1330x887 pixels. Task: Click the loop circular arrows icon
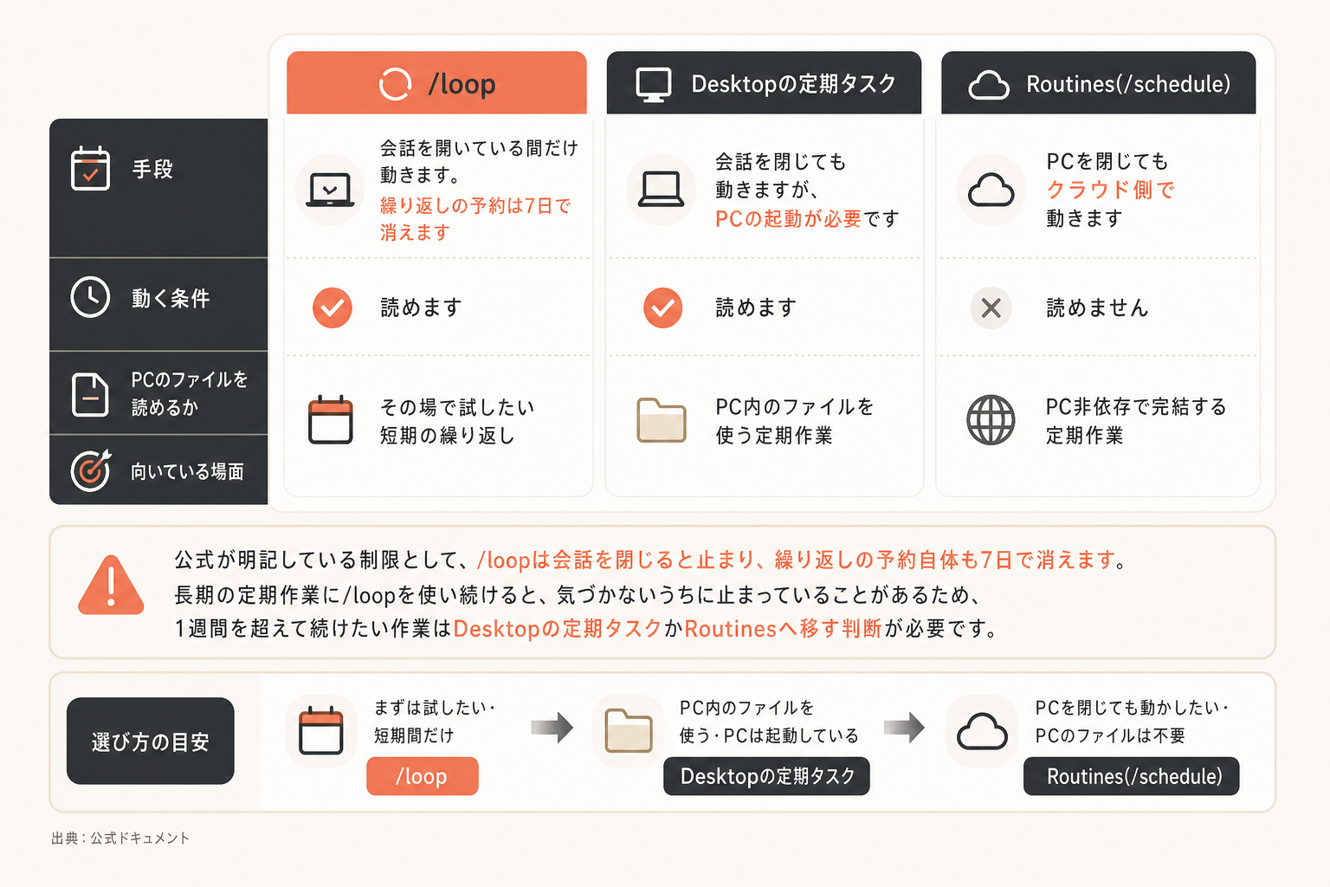(396, 84)
